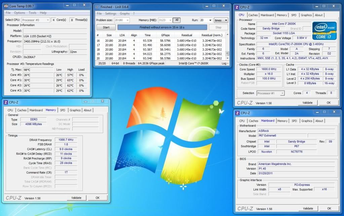Image resolution: width=344 pixels, height=216 pixels.
Task: Open the Settings menu in LinX
Action: click(111, 13)
